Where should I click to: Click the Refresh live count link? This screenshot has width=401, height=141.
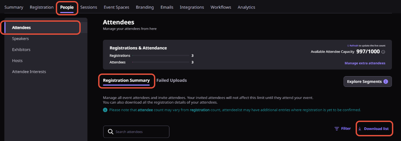click(352, 45)
